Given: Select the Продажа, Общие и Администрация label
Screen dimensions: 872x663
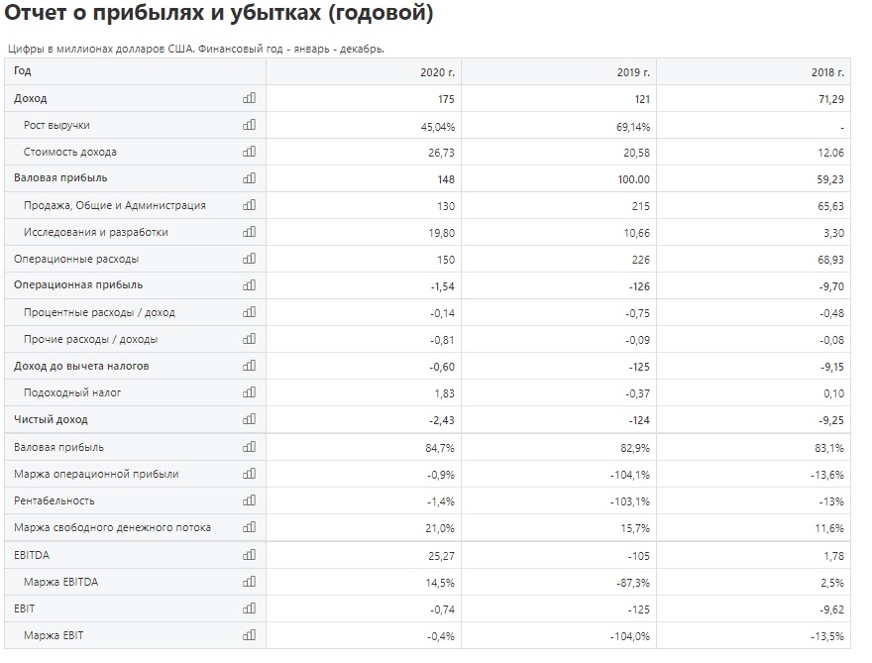Looking at the screenshot, I should [115, 205].
